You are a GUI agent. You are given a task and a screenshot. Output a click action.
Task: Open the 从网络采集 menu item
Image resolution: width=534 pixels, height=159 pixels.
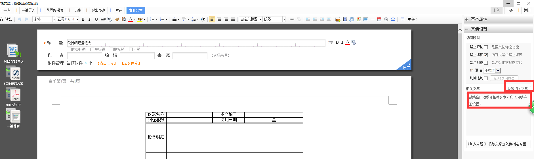point(55,10)
